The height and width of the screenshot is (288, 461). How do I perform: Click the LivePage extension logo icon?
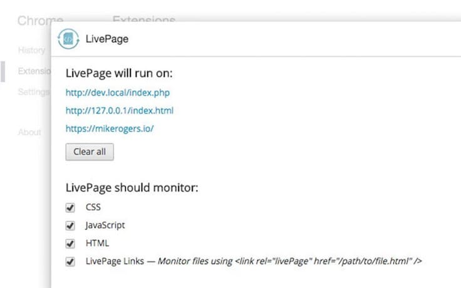pos(68,39)
